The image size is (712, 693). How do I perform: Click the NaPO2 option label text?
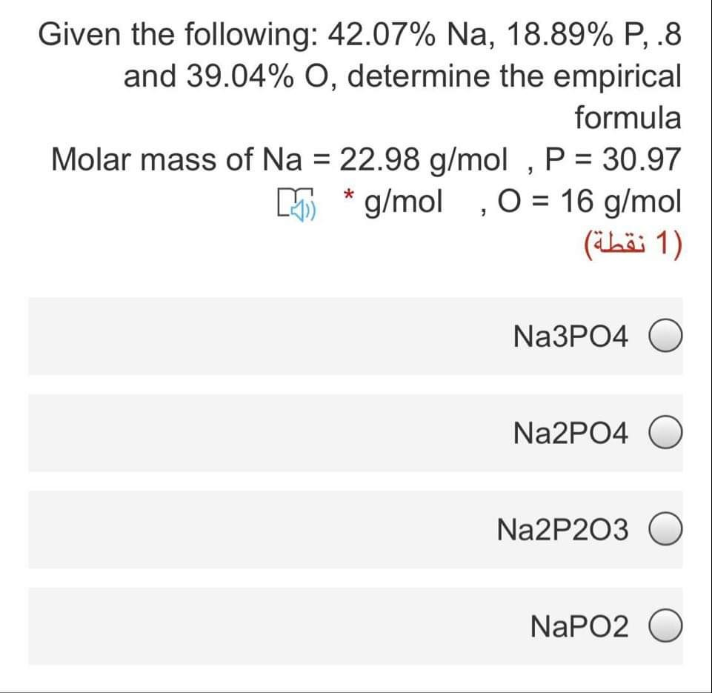pyautogui.click(x=579, y=626)
